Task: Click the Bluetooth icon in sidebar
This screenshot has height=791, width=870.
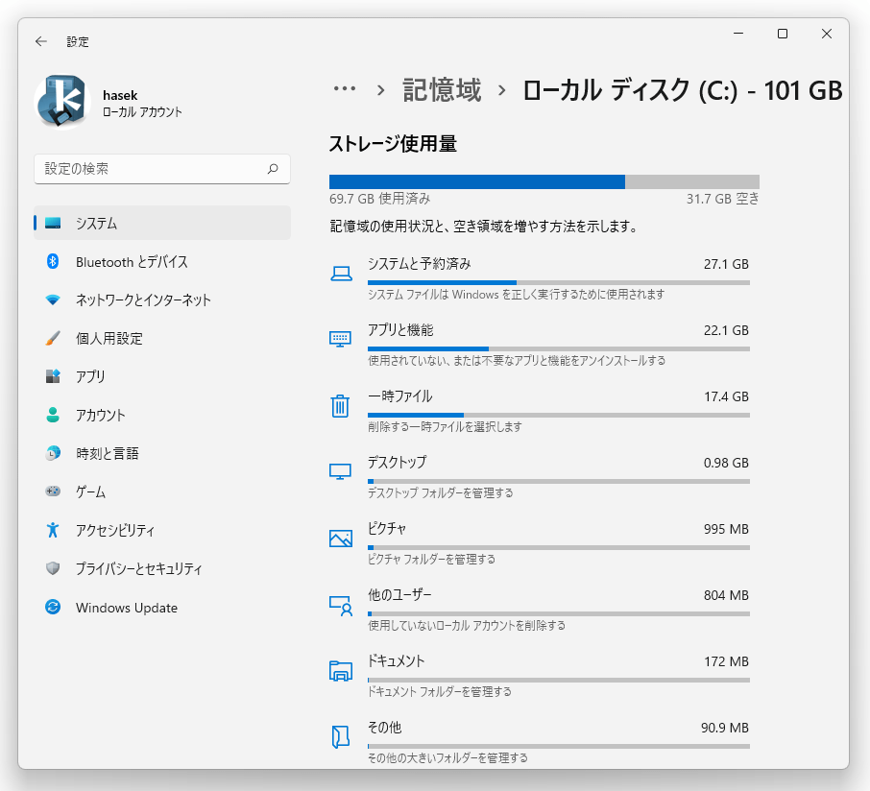Action: click(x=53, y=261)
